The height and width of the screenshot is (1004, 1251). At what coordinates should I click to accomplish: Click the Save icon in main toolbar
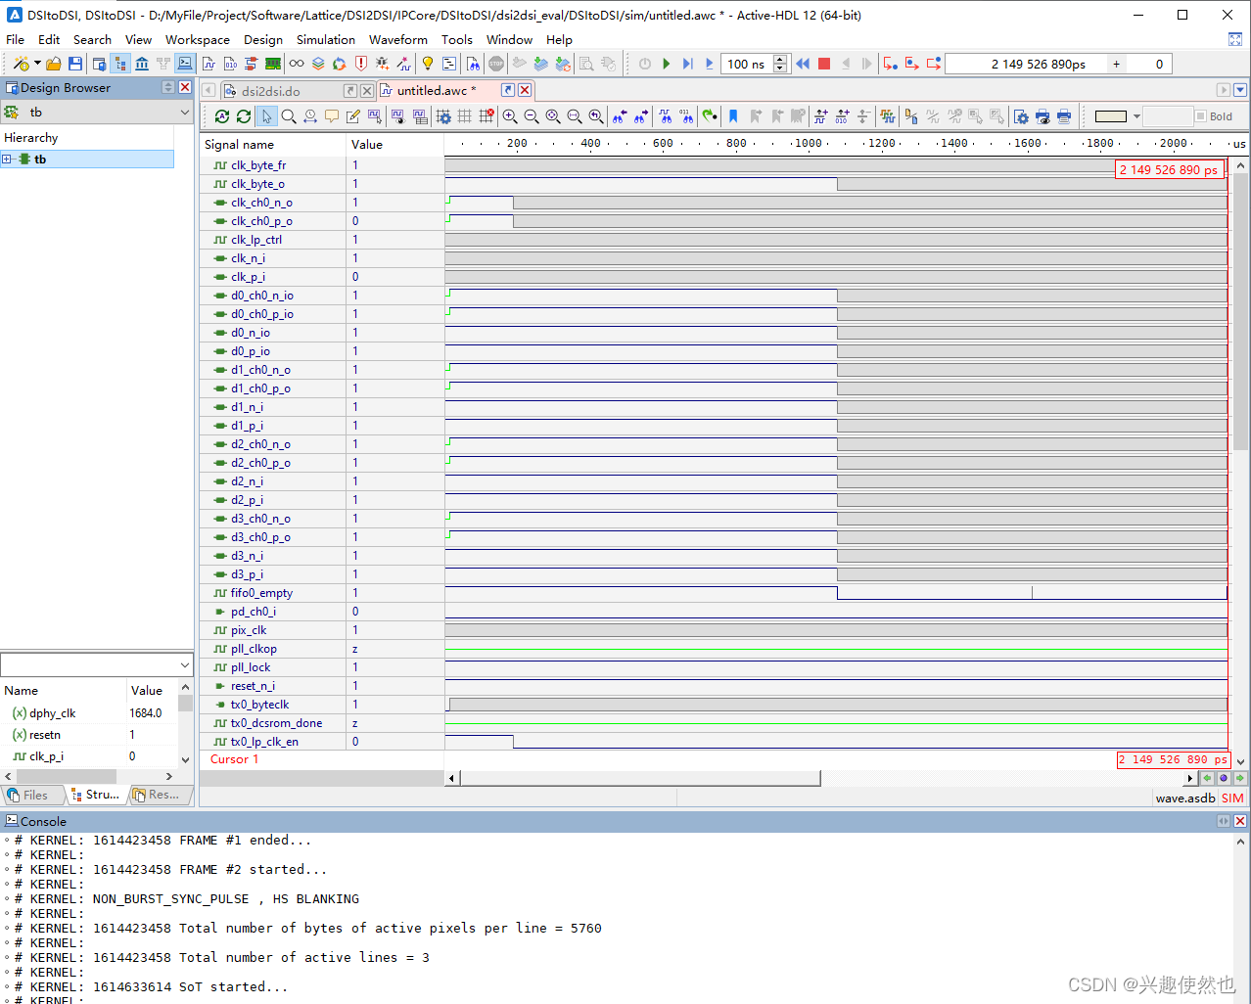pos(74,64)
